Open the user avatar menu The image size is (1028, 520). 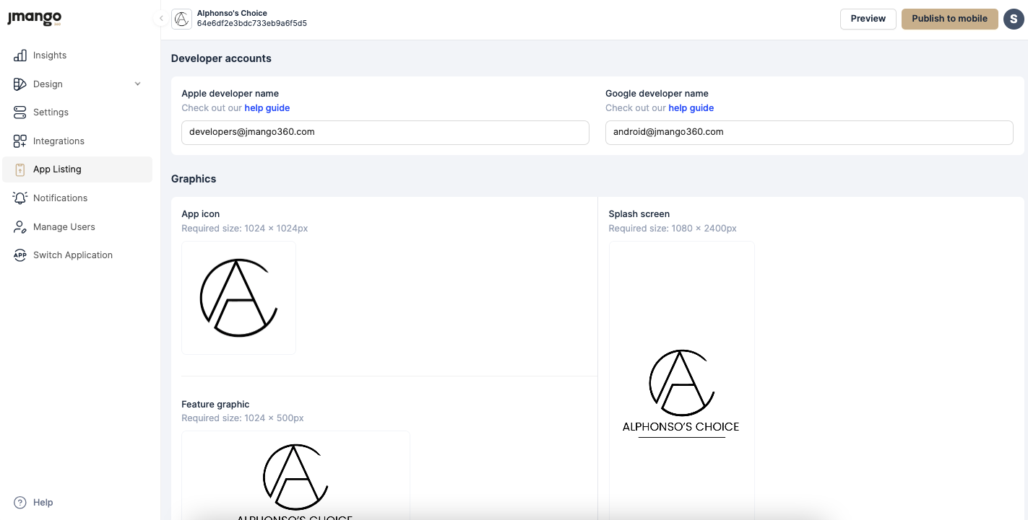point(1014,19)
